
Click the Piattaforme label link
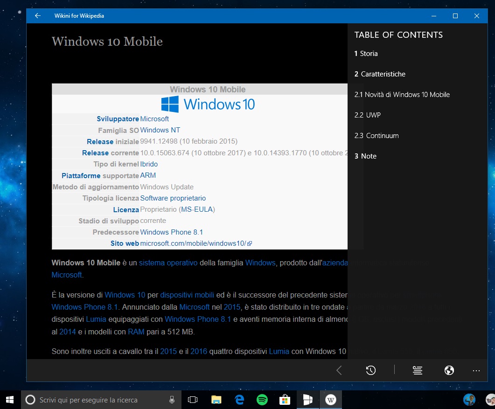[81, 176]
